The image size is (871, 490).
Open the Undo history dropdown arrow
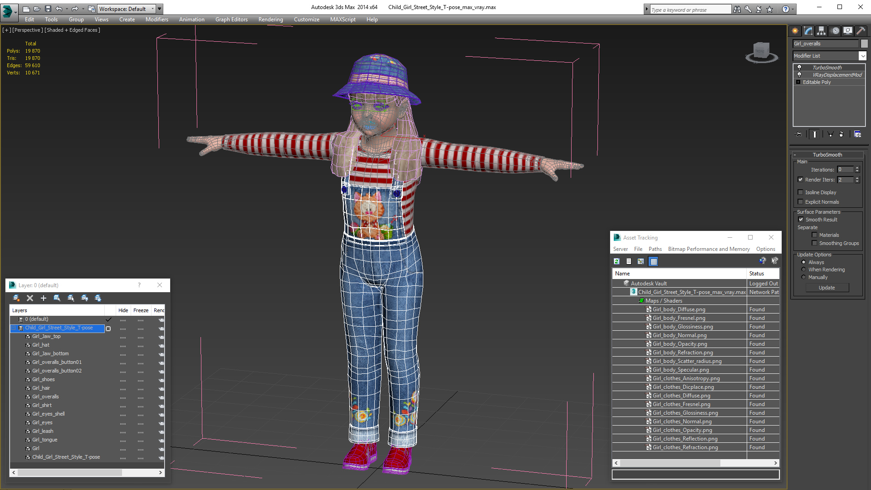(66, 9)
